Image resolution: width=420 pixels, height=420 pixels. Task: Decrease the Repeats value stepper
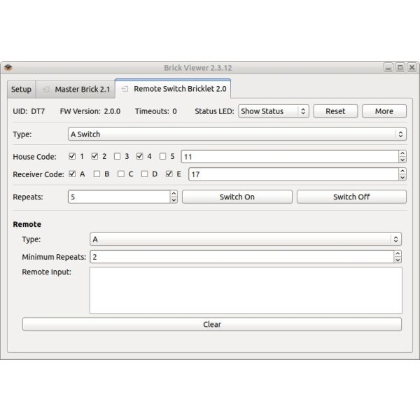174,200
